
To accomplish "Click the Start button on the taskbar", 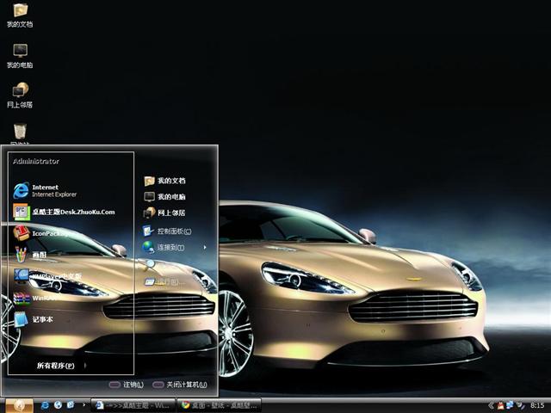I will click(19, 404).
